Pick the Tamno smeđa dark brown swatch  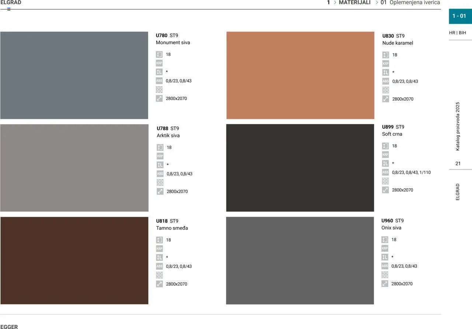pyautogui.click(x=74, y=260)
